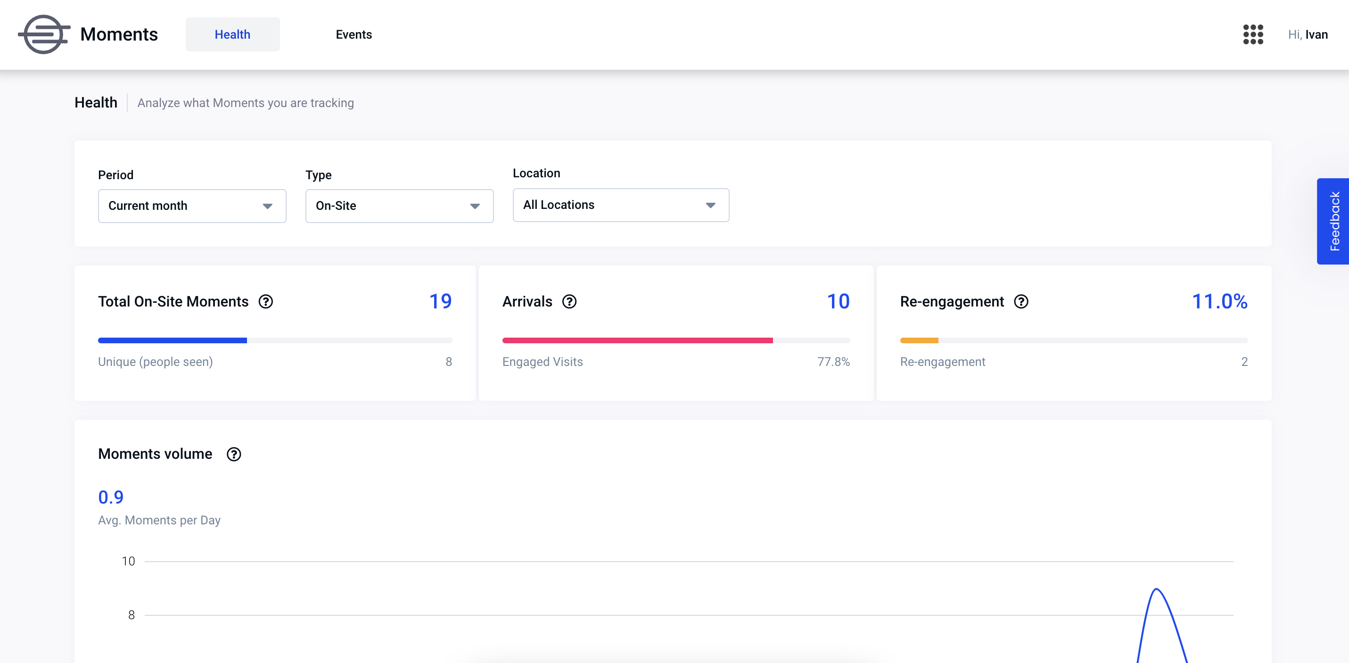Viewport: 1349px width, 663px height.
Task: Click the Period dropdown arrow
Action: pos(267,206)
